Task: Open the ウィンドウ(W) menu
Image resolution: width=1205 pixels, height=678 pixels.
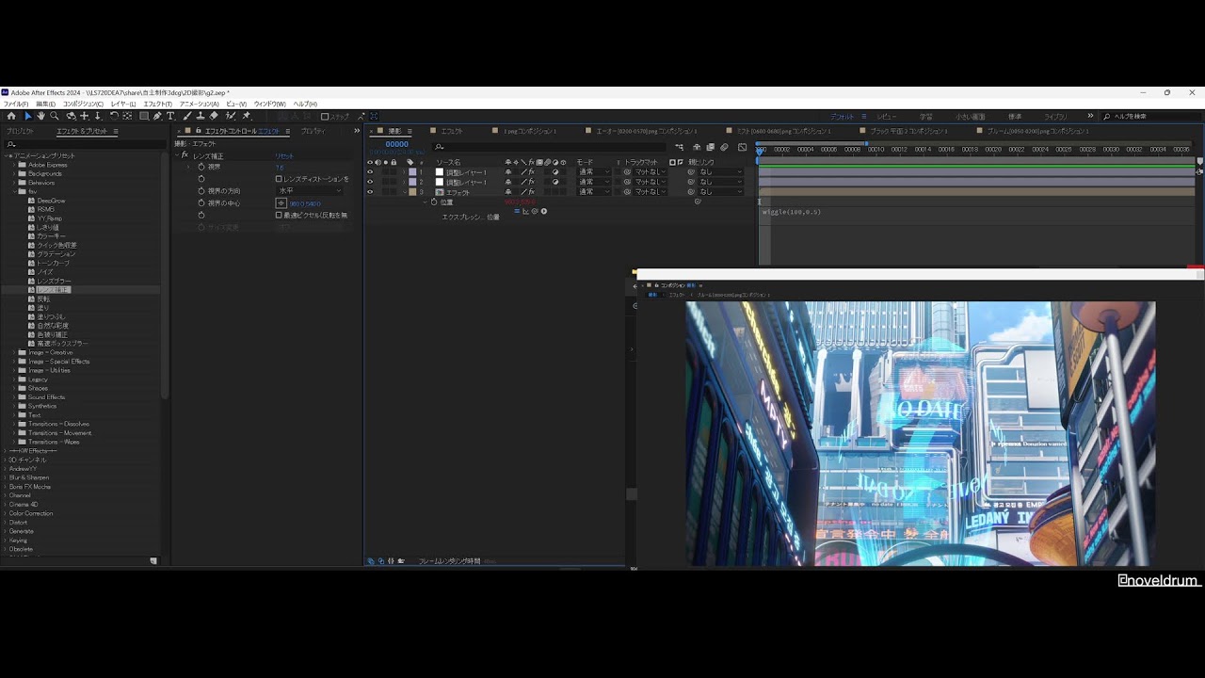Action: tap(269, 105)
